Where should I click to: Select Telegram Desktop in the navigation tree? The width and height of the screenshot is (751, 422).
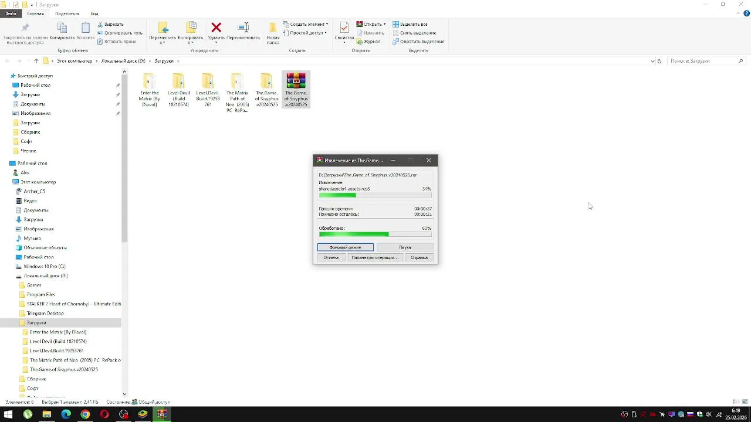[x=45, y=314]
